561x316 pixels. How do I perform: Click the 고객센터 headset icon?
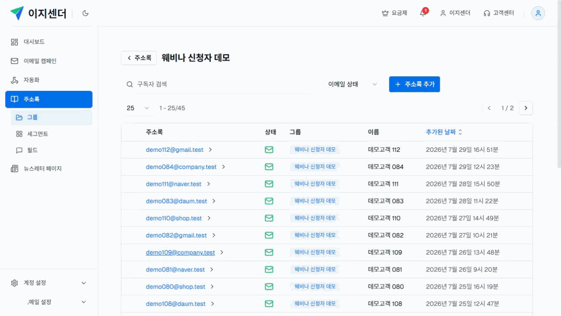coord(487,13)
